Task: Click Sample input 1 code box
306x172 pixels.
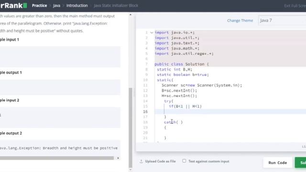Action: click(x=60, y=57)
